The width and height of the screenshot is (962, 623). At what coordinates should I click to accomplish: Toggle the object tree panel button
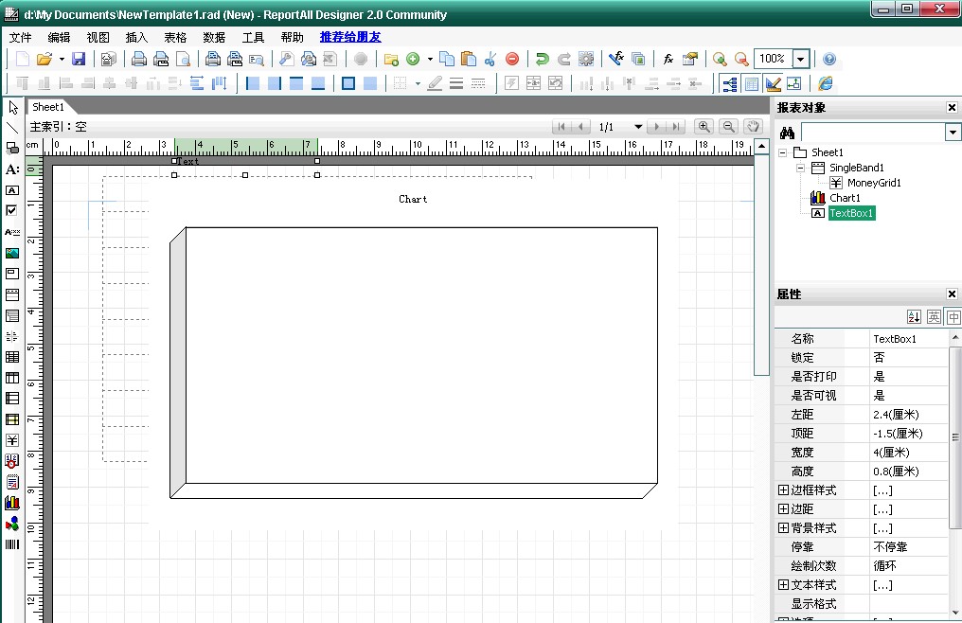click(729, 83)
